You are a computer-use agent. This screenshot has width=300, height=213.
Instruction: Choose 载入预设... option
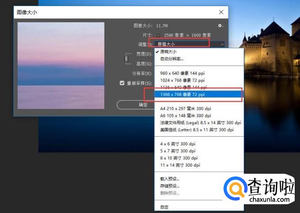170,179
